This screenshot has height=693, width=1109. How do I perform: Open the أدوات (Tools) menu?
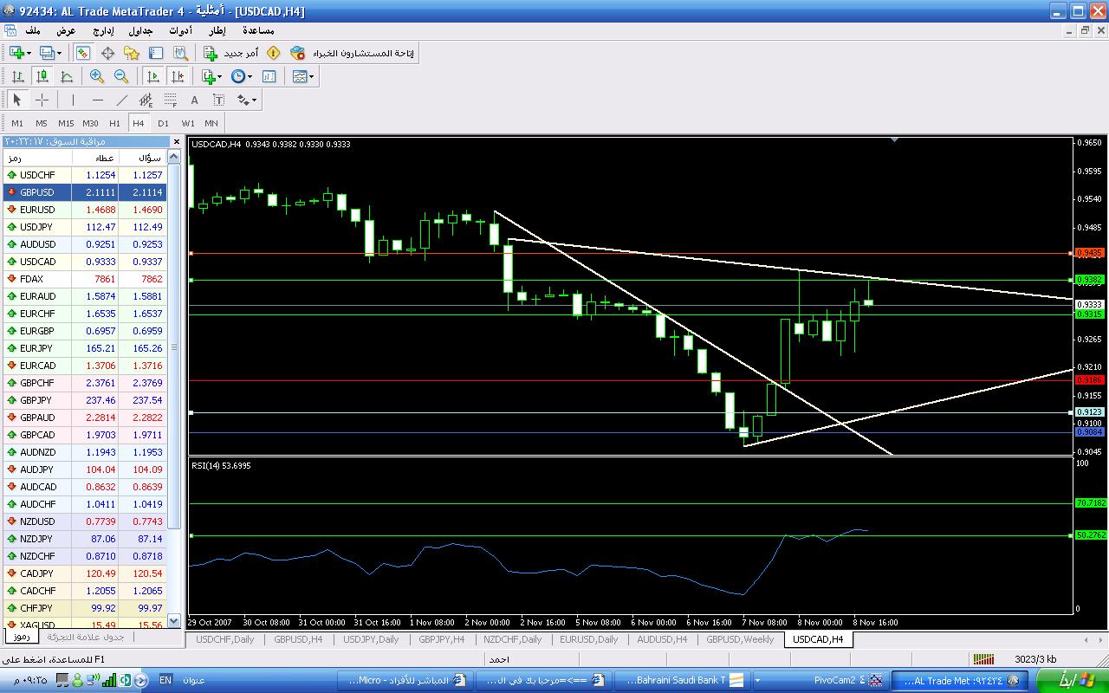pyautogui.click(x=180, y=30)
